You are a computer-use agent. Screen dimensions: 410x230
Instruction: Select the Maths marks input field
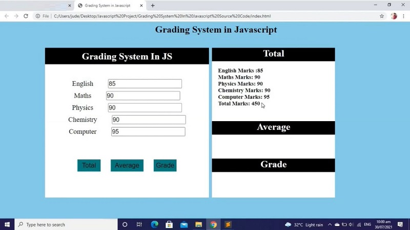tap(143, 96)
